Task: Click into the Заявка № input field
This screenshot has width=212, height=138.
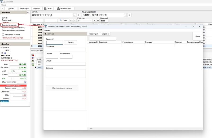Action: tap(54, 42)
